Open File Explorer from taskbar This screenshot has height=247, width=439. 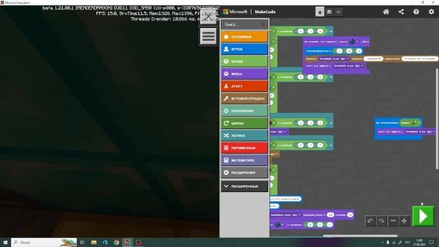coord(94,242)
